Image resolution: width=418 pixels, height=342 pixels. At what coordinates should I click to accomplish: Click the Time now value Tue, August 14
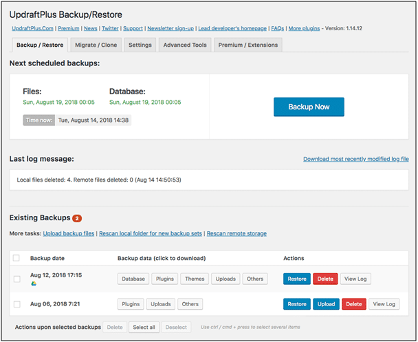[93, 120]
